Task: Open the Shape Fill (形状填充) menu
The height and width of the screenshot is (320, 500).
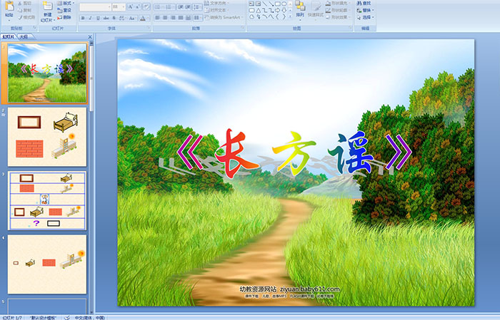Action: (339, 3)
